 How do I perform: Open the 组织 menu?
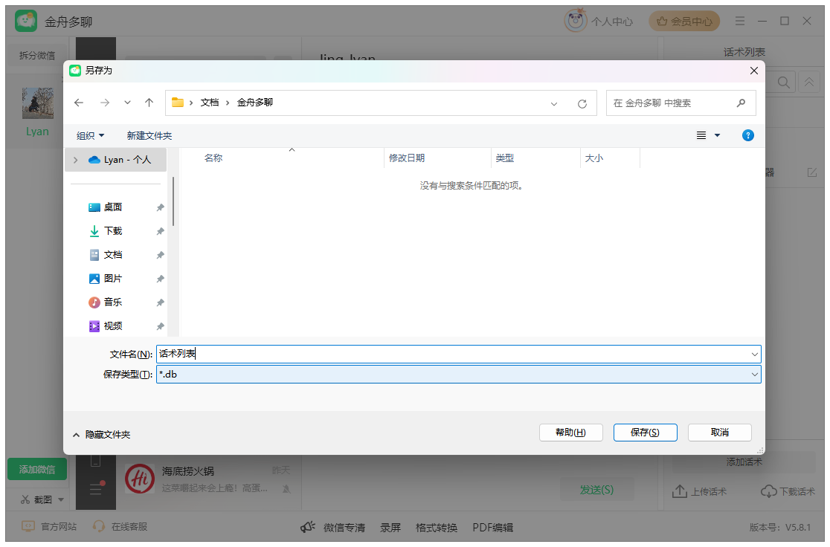(90, 136)
